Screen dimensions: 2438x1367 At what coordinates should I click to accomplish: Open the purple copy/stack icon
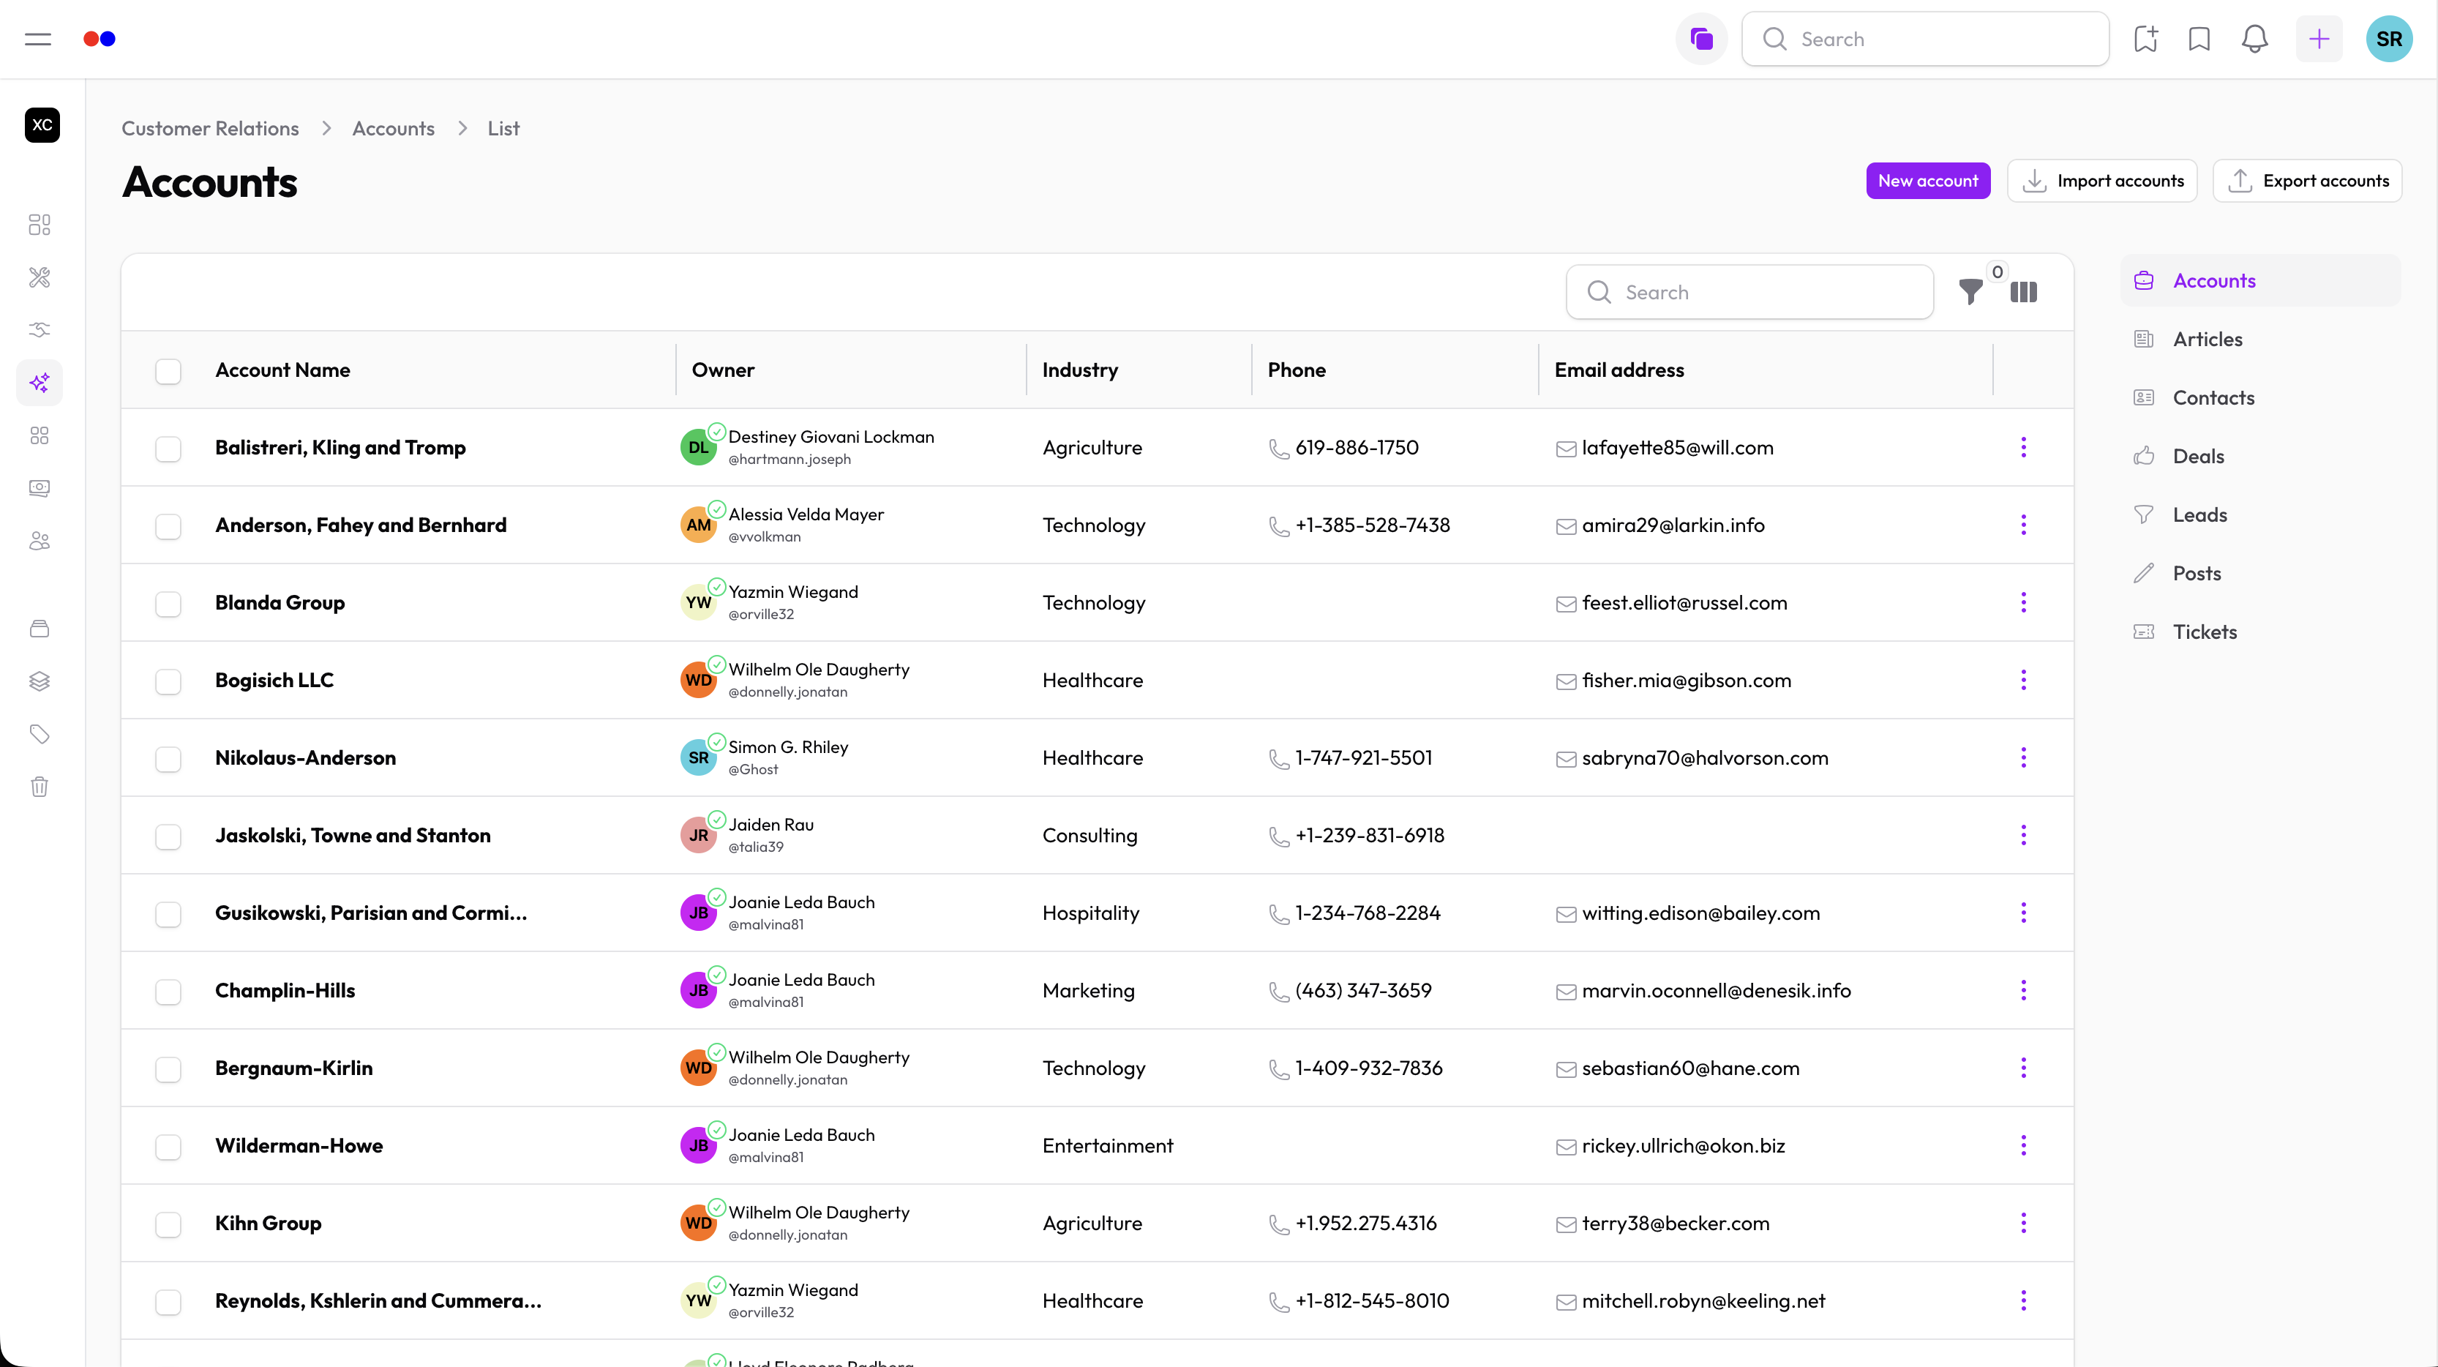coord(1700,39)
